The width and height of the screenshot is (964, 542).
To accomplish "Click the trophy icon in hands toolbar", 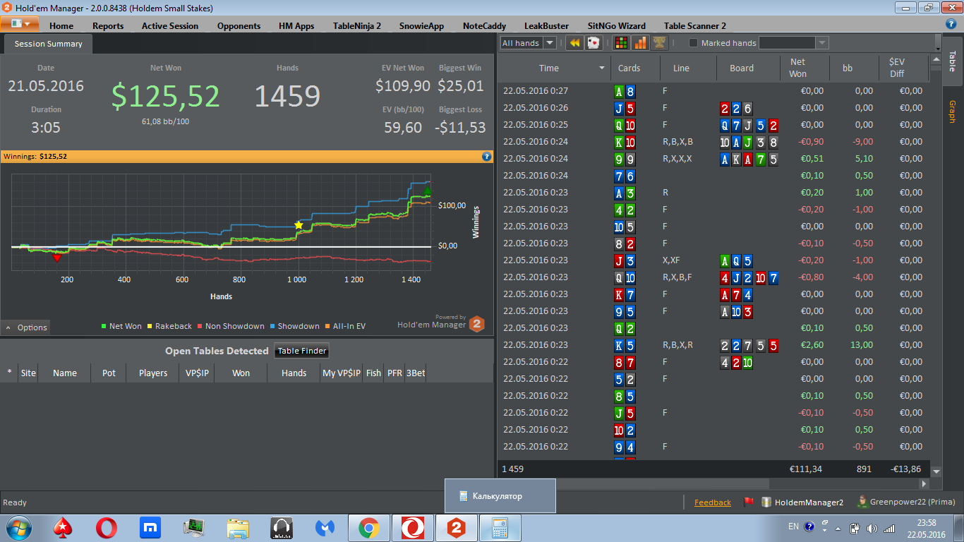I will click(x=659, y=43).
